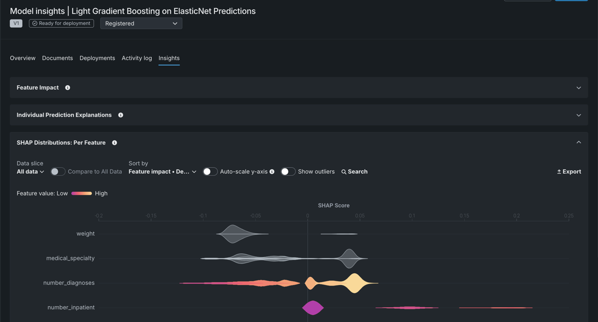
Task: Click the Feature value gradient legend
Action: [x=82, y=193]
